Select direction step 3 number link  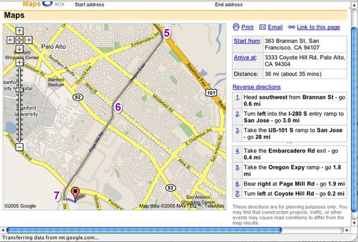[238, 130]
